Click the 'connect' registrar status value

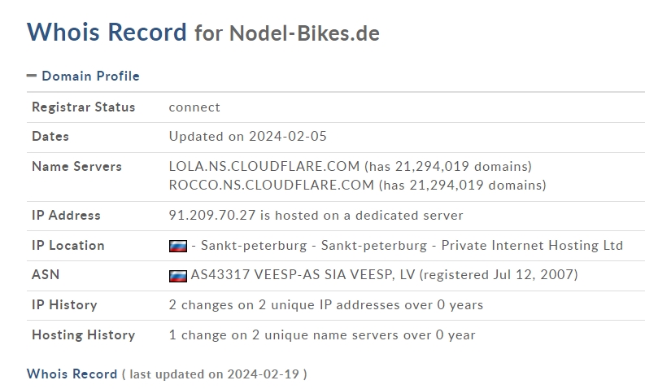[x=194, y=107]
